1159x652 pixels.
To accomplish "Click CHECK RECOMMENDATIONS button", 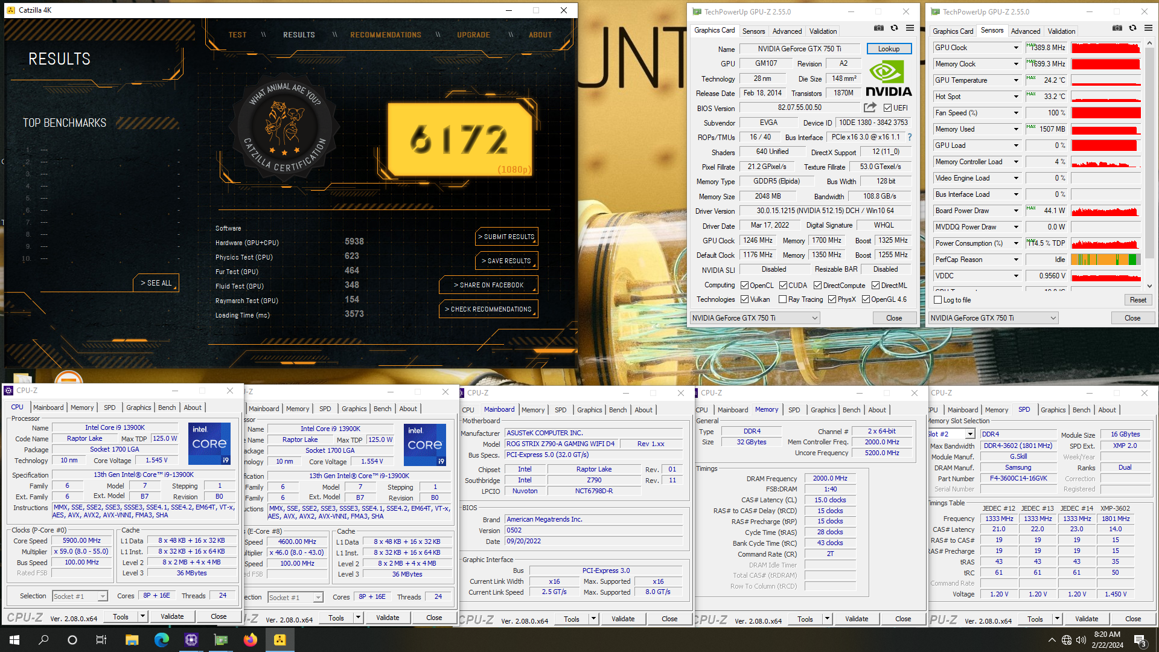I will pyautogui.click(x=488, y=309).
